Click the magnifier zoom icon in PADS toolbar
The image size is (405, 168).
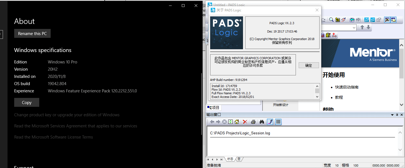coord(331,20)
